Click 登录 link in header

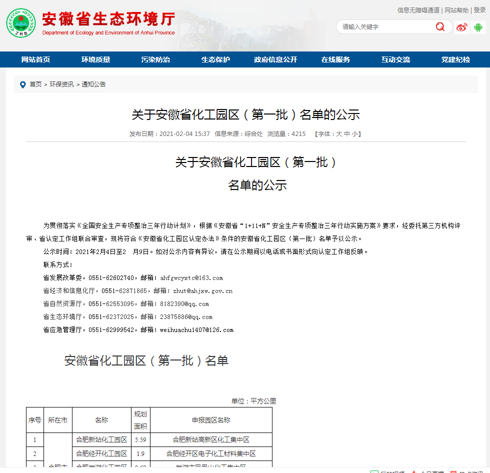479,10
